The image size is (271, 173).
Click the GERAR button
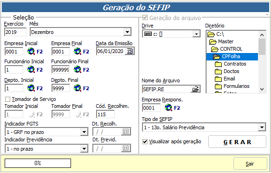pos(237,142)
